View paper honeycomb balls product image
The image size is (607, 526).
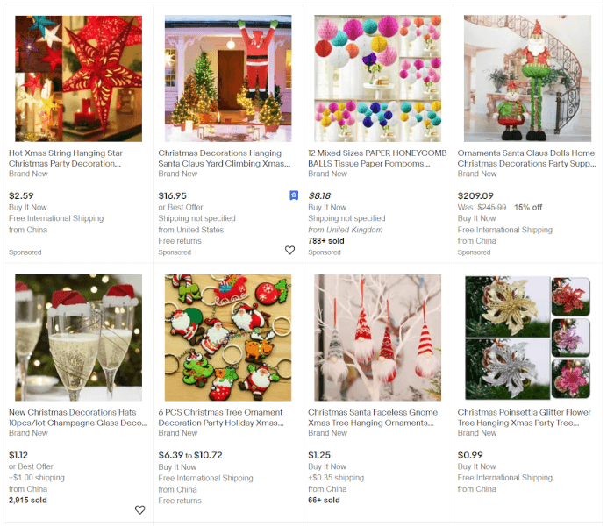tap(377, 79)
